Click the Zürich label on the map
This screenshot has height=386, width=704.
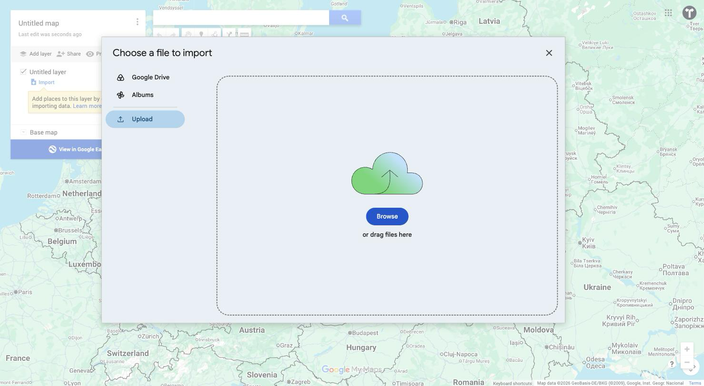click(x=150, y=336)
